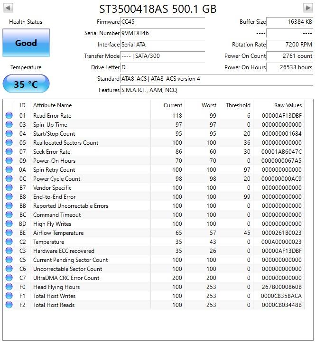Click the status orb for Reported Uncorrectable Errors
The height and width of the screenshot is (344, 316).
tap(9, 205)
